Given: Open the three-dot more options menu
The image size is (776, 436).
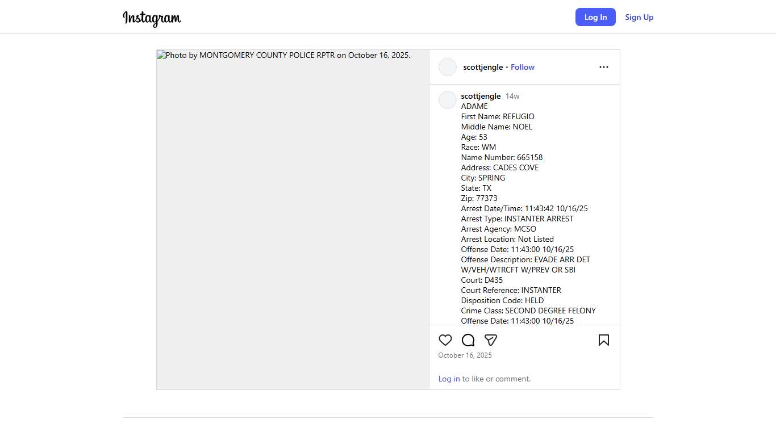Looking at the screenshot, I should pyautogui.click(x=604, y=67).
